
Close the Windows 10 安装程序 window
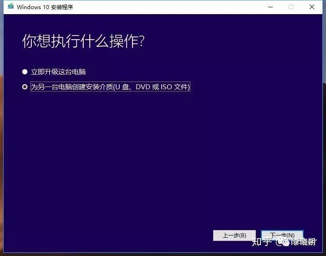[311, 7]
